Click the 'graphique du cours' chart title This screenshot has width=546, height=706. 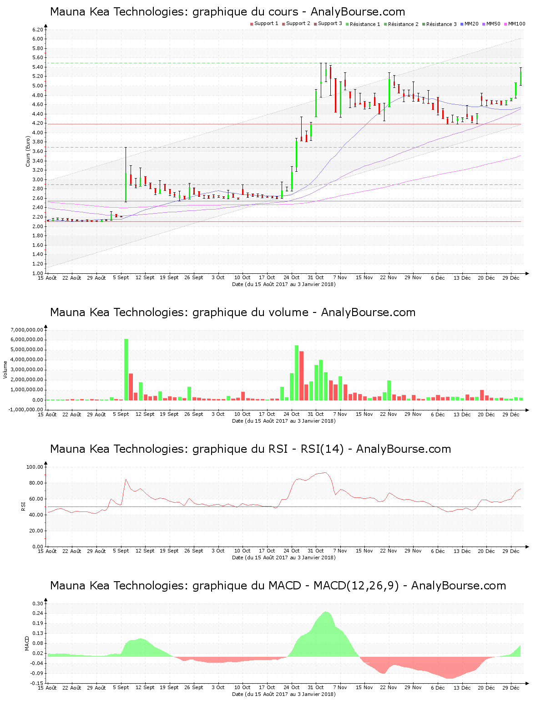coord(227,12)
